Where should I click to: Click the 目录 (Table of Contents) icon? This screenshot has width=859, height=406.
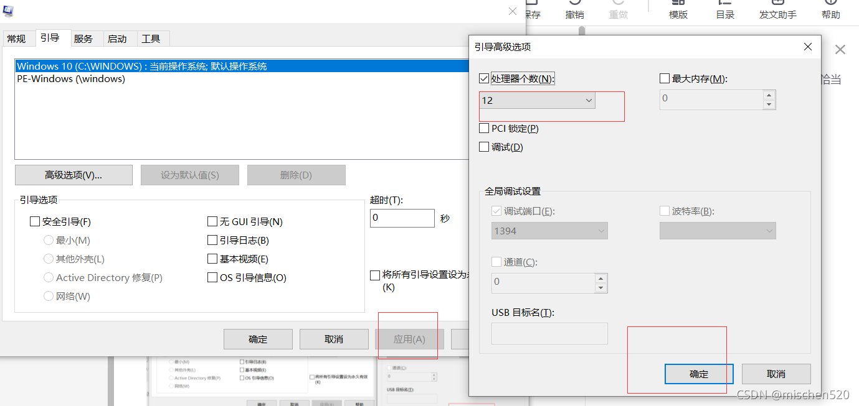(724, 8)
